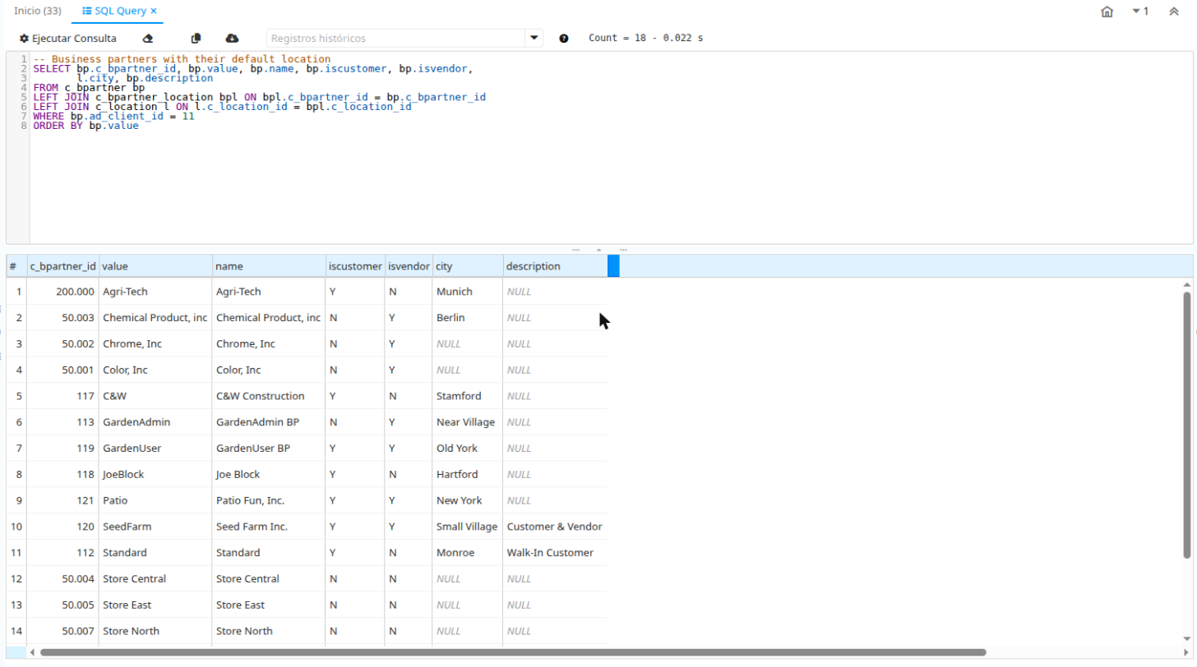The width and height of the screenshot is (1197, 667).
Task: Click cell 50.002 in Chrome, Inc row
Action: pos(63,344)
